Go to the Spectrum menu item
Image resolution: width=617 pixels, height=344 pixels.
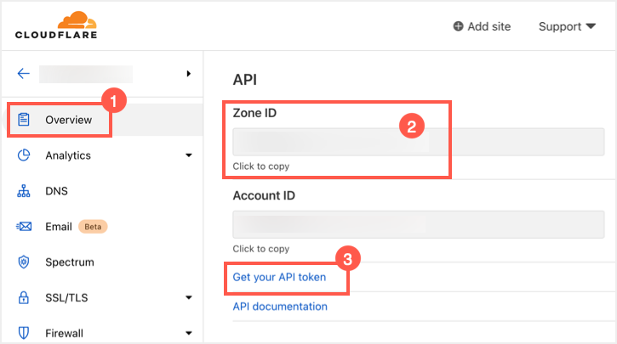pos(69,262)
